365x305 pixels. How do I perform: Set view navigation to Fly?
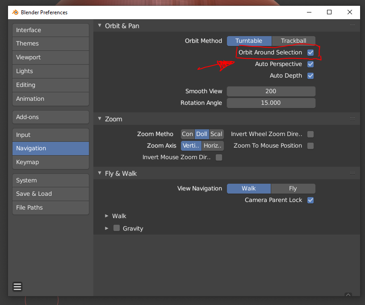[293, 189]
